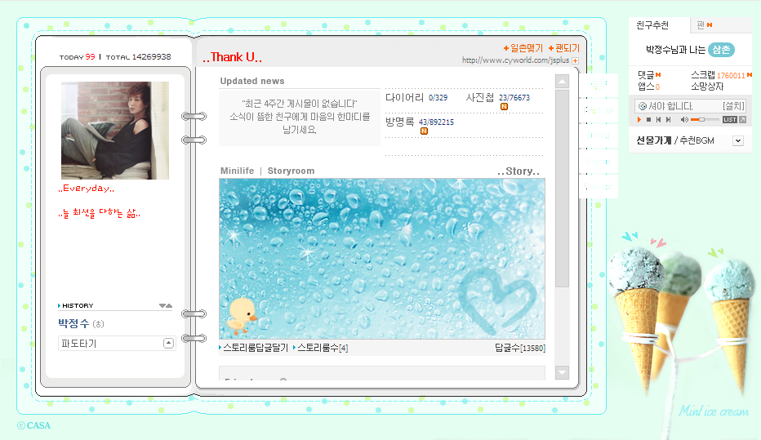Click the plus icon beside the cyworld URL
The width and height of the screenshot is (761, 440).
(x=575, y=60)
